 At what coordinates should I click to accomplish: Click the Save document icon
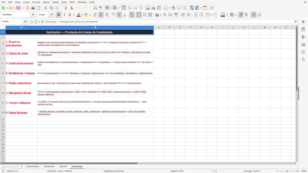coord(18,8)
